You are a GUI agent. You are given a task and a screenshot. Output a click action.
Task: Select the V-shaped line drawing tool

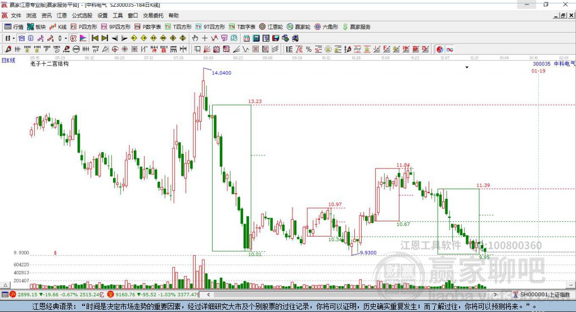[x=246, y=49]
